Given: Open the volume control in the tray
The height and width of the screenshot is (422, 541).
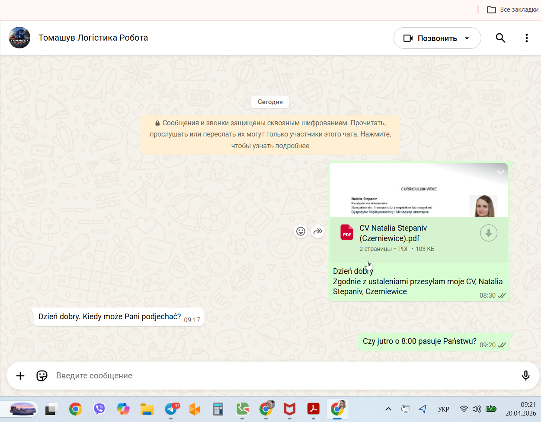Looking at the screenshot, I should pos(477,409).
